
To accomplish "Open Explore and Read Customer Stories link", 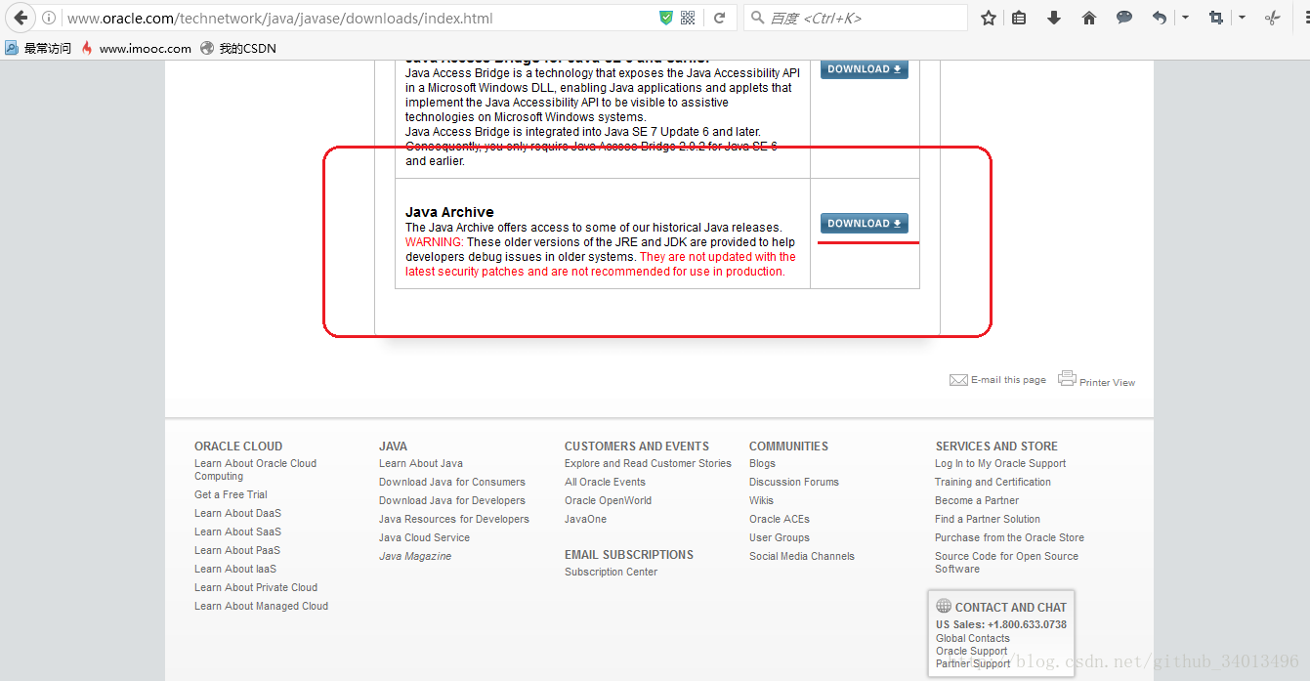I will click(x=648, y=464).
